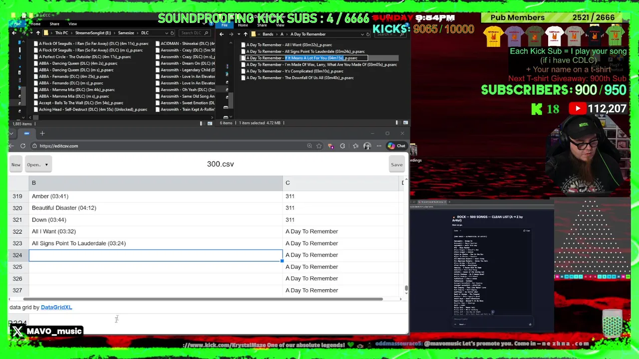Click the 'A' breadcrumb in right explorer

(282, 34)
